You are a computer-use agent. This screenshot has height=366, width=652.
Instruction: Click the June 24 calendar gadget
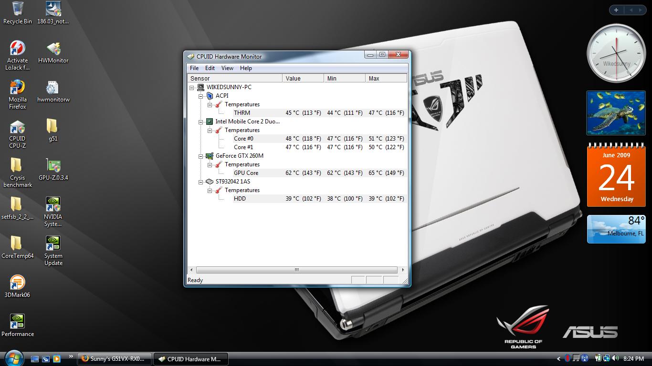click(x=616, y=175)
